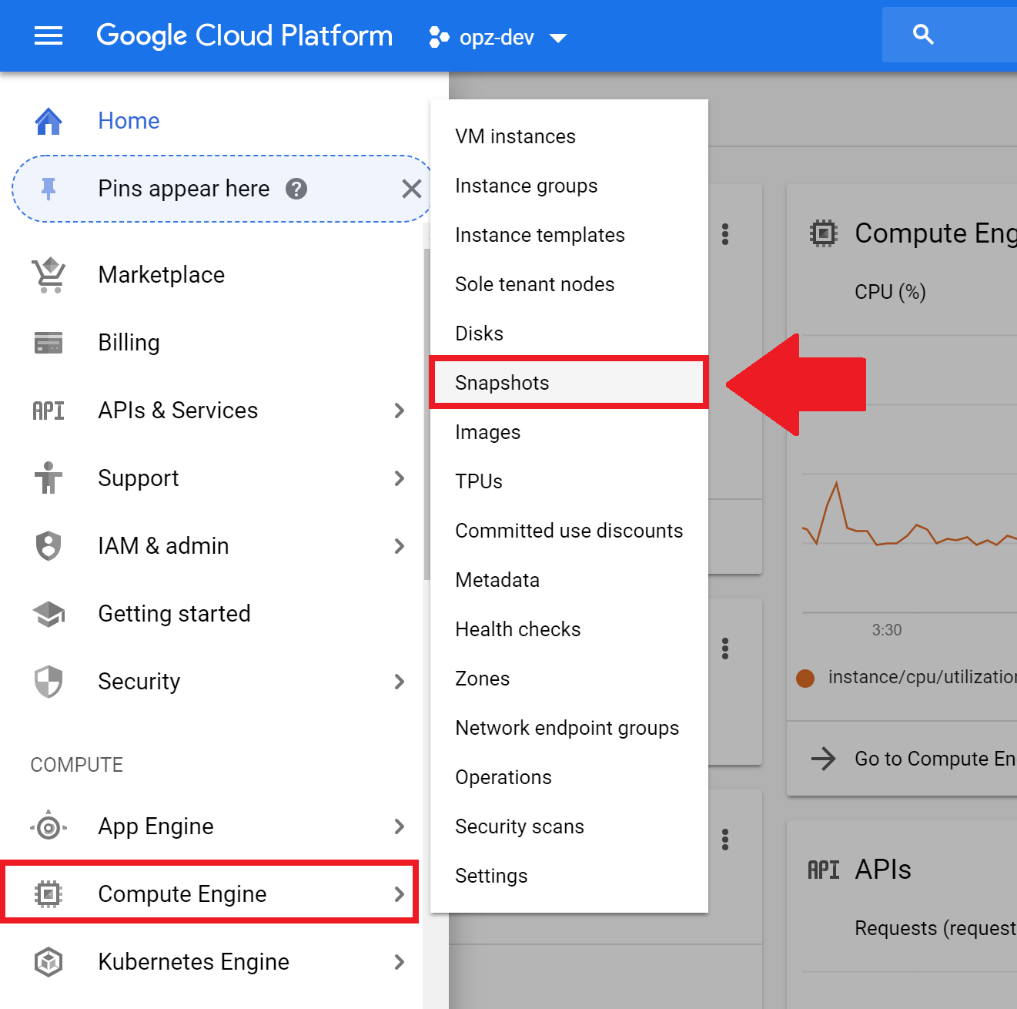Select Instance groups from the submenu
The image size is (1017, 1009).
tap(569, 186)
